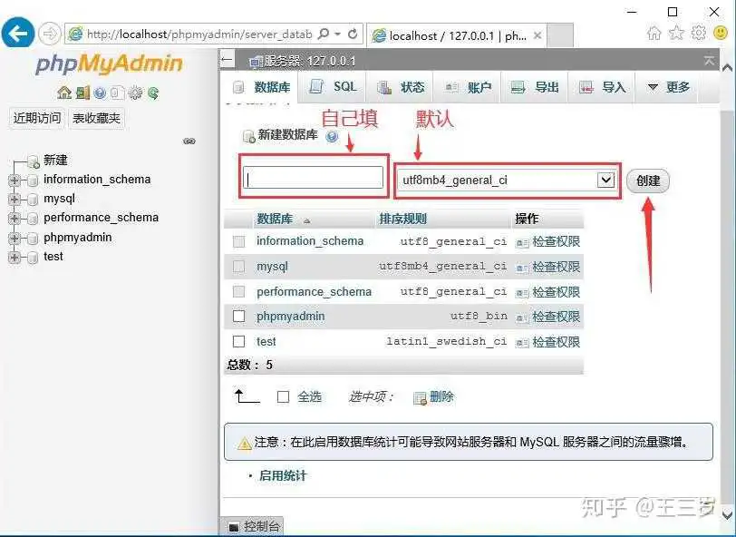The height and width of the screenshot is (537, 736).
Task: Open the 近期访问 recent tab
Action: pos(37,118)
